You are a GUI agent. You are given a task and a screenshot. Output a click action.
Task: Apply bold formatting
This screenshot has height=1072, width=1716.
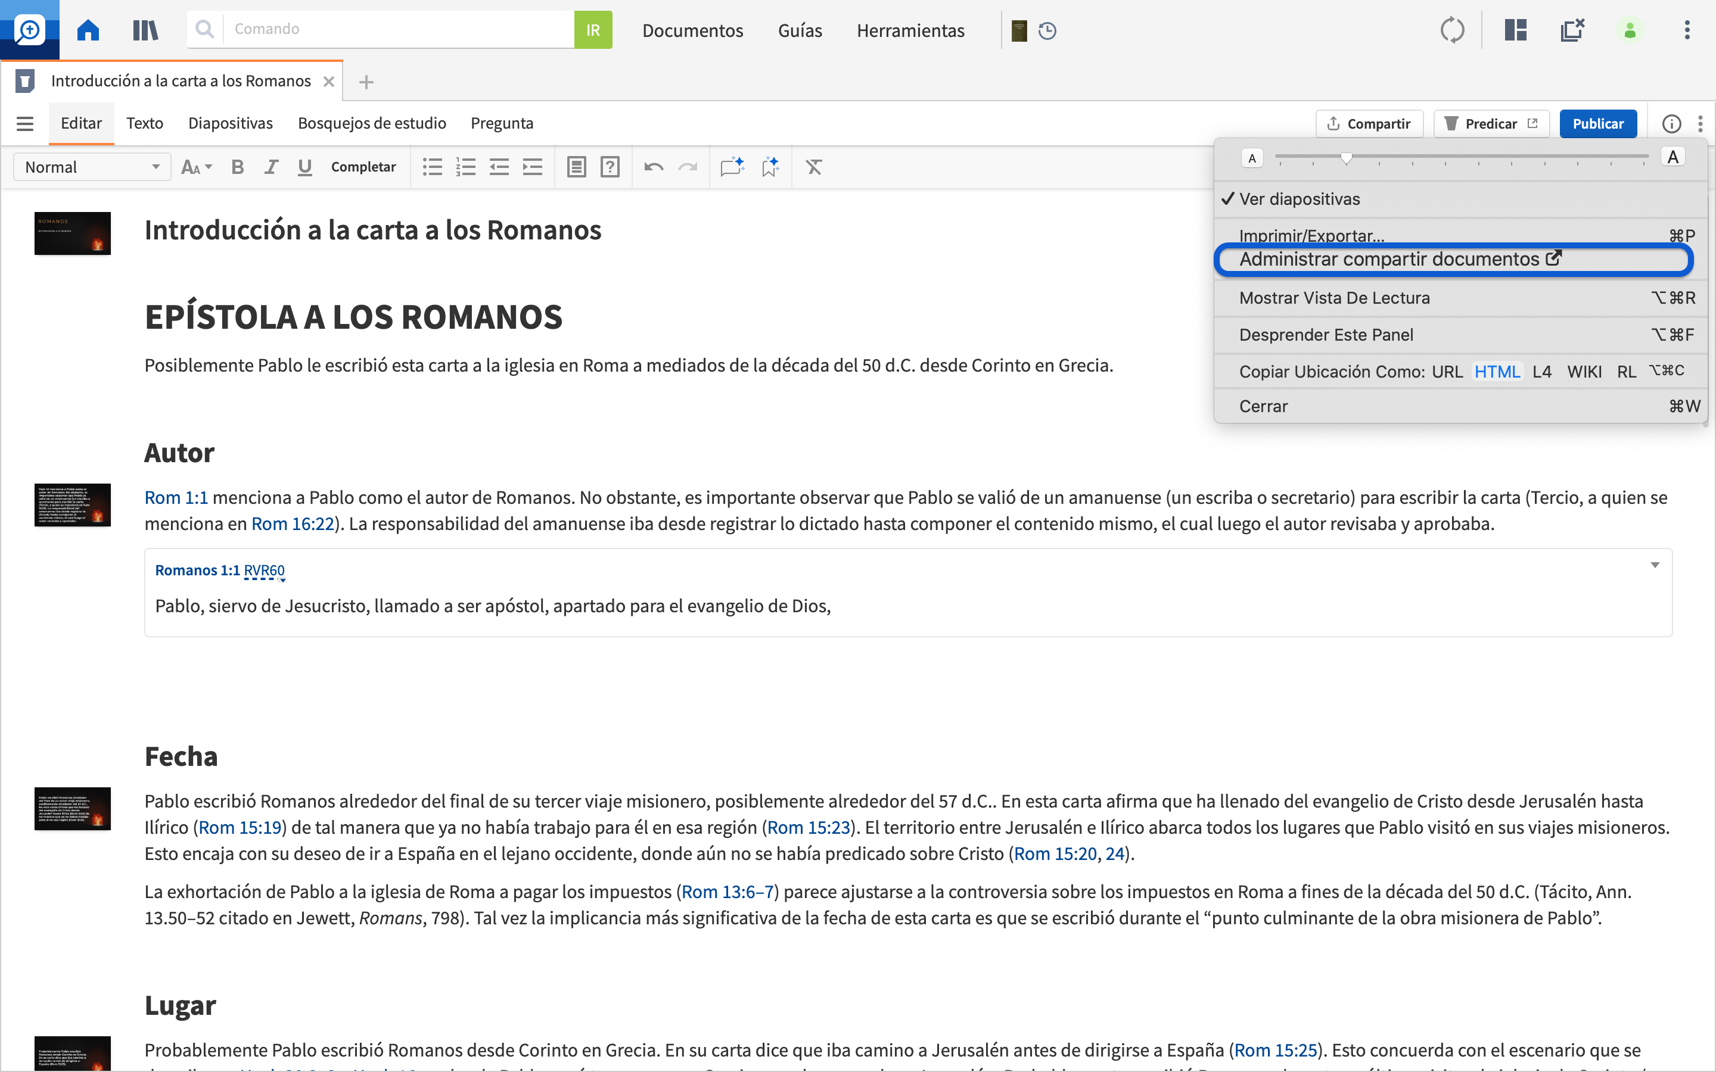[x=238, y=167]
